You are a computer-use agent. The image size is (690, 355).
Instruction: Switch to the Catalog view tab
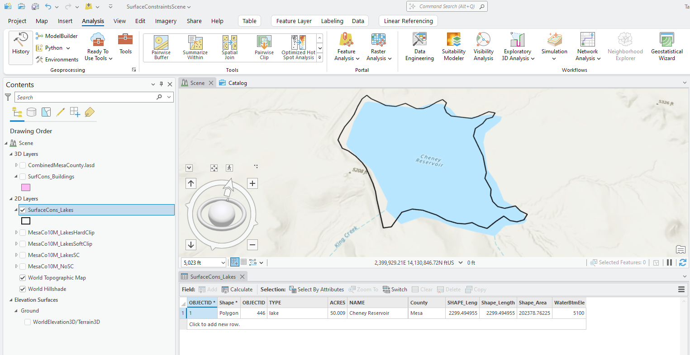pyautogui.click(x=233, y=83)
